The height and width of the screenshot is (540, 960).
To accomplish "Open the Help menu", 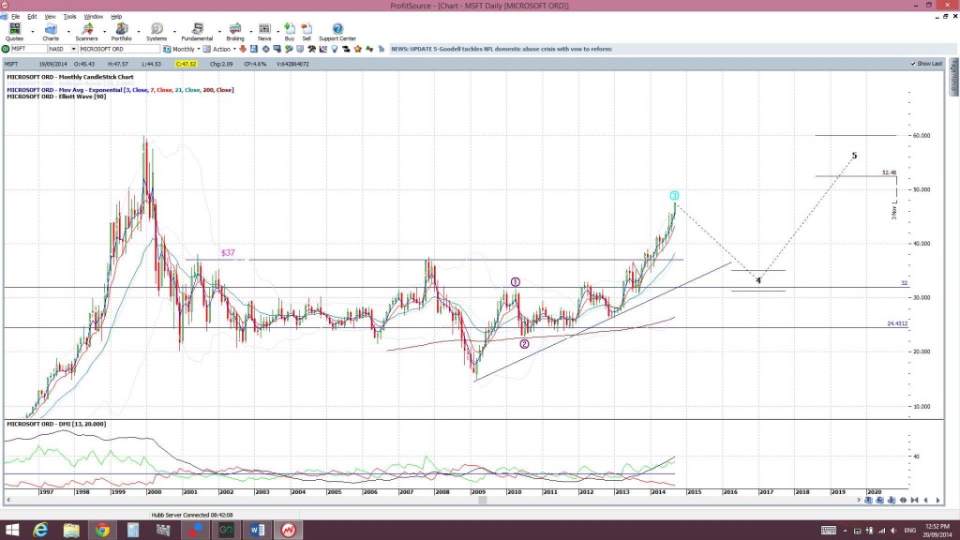I will pos(116,17).
